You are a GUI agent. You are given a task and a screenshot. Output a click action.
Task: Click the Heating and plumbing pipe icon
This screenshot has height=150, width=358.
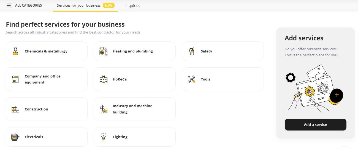click(104, 51)
